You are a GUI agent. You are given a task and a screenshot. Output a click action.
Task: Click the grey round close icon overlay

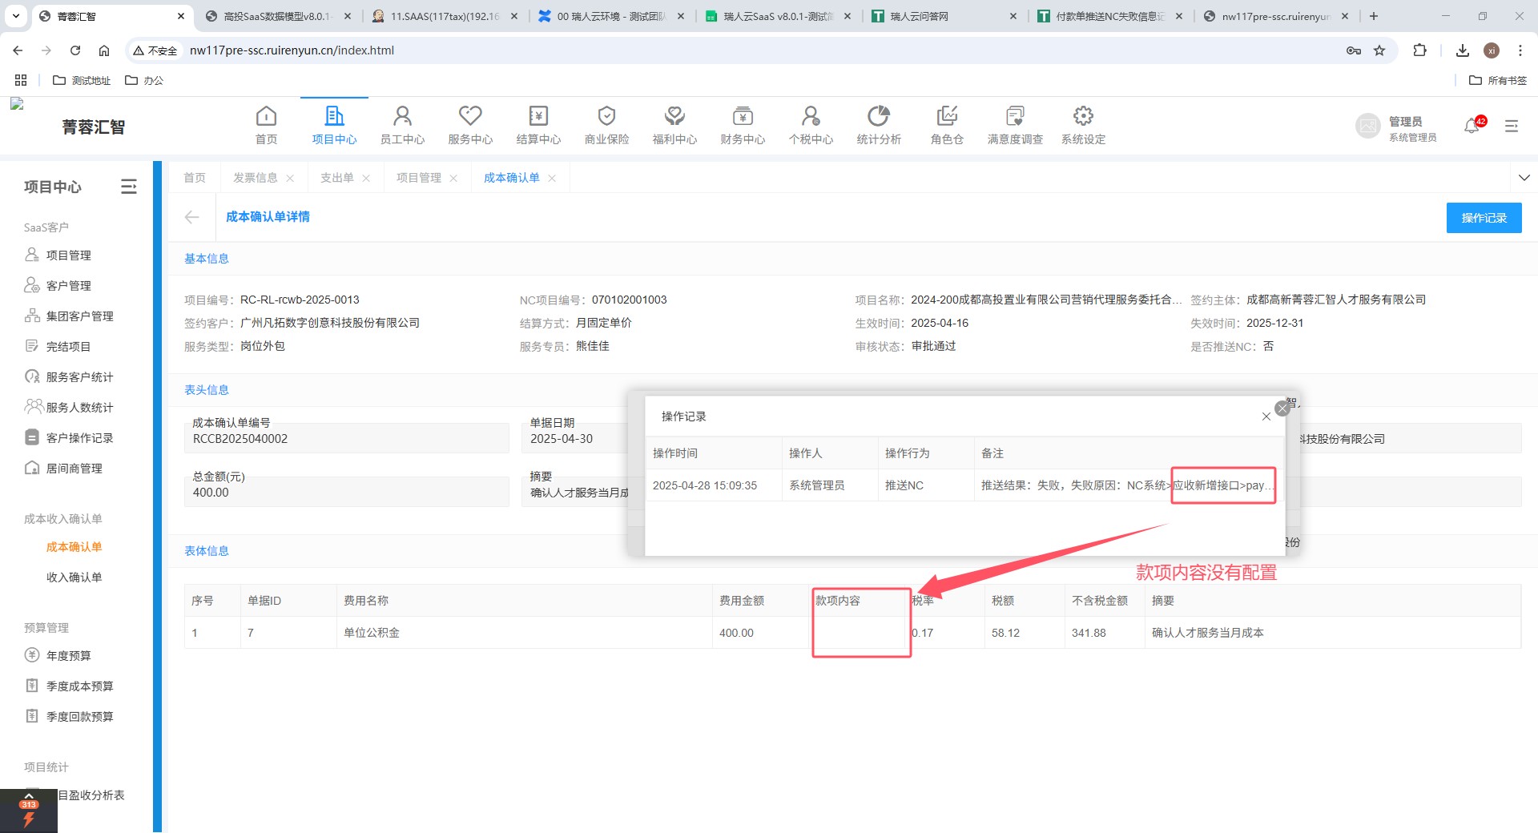click(1282, 408)
